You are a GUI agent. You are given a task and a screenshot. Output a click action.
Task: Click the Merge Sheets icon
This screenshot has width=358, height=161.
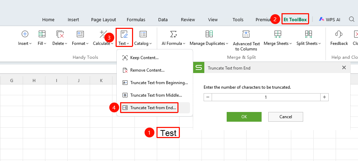278,34
